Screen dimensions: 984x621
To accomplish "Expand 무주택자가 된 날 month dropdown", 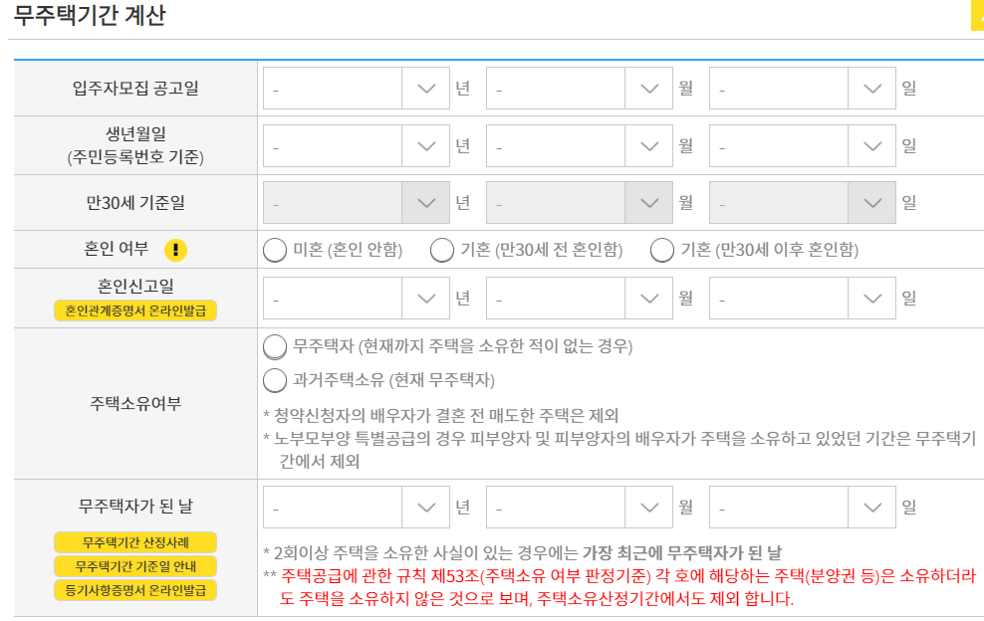I will point(580,507).
